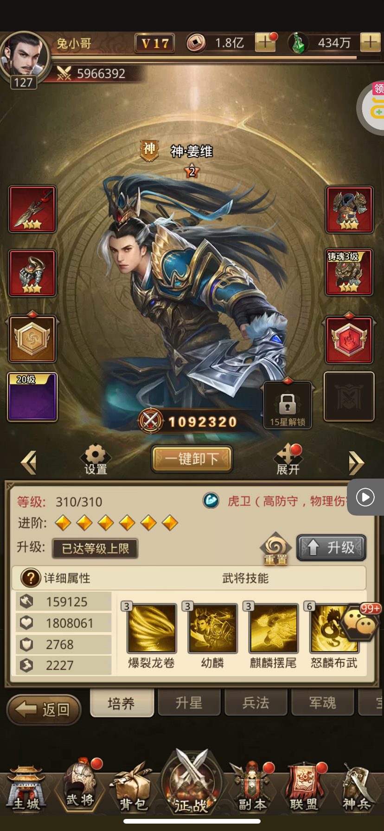The image size is (384, 831).
Task: Open the 主城 main city icon
Action: [x=26, y=788]
